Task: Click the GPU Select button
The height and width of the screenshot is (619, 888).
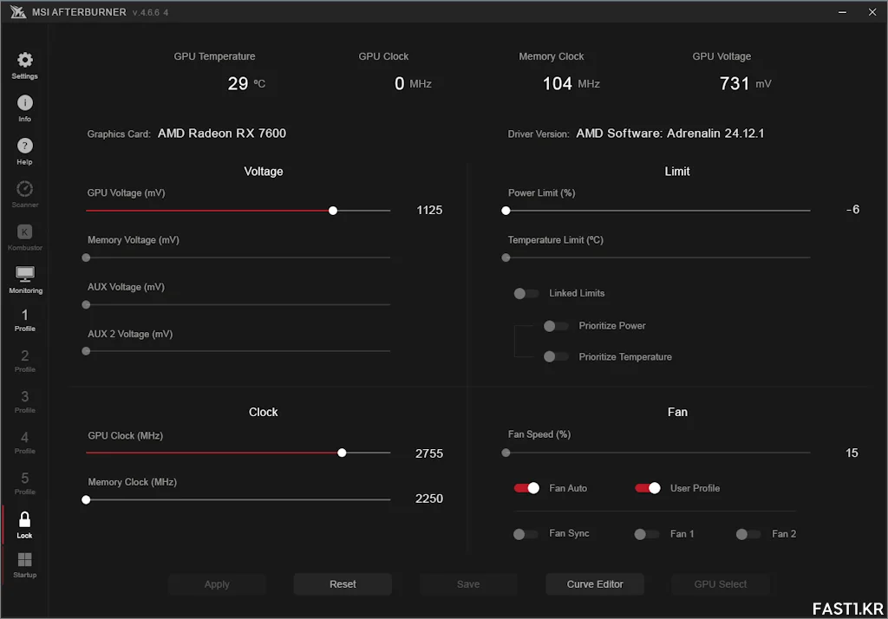Action: (x=721, y=583)
